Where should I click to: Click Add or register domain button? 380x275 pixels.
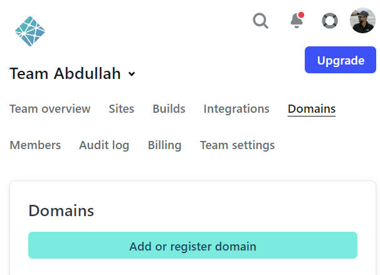point(193,245)
